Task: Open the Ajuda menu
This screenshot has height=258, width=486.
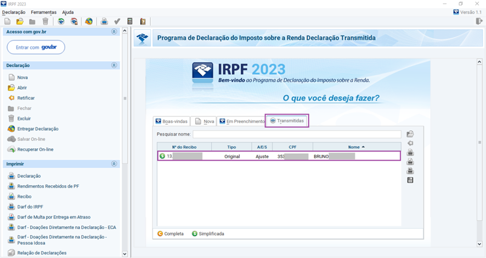Action: (x=68, y=13)
